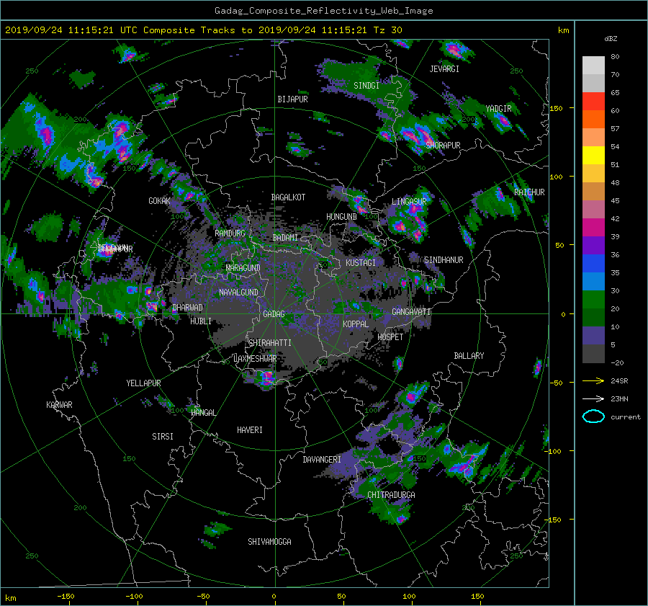Click the HAVERI city label
This screenshot has height=606, width=648.
point(250,429)
